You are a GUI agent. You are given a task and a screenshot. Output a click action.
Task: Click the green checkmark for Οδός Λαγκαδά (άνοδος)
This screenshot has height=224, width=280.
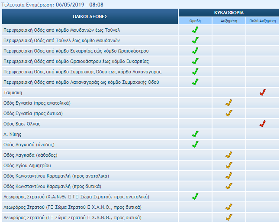click(x=195, y=145)
